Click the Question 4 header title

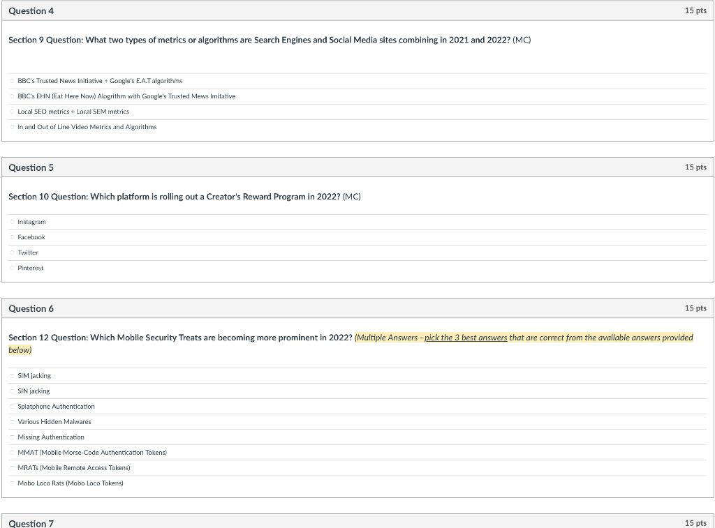point(31,11)
